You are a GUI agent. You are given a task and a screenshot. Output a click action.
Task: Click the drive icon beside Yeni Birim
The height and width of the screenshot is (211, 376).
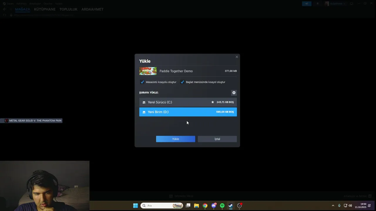click(144, 112)
